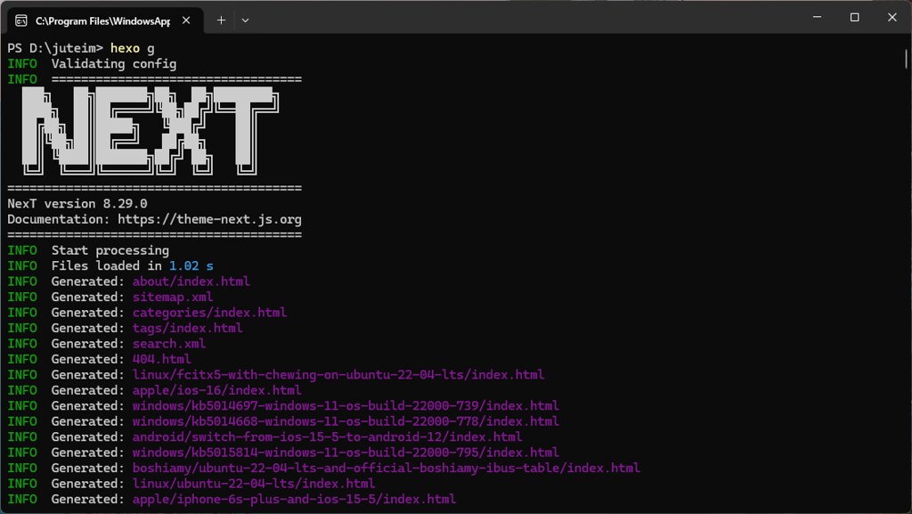Click the 'Validating config' line

(114, 64)
